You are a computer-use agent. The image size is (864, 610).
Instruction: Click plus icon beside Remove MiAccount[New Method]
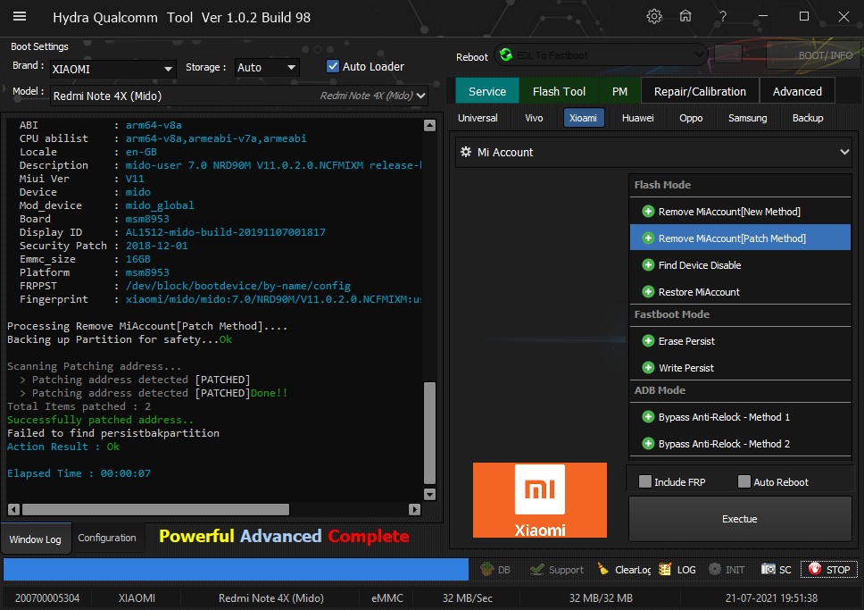(648, 212)
